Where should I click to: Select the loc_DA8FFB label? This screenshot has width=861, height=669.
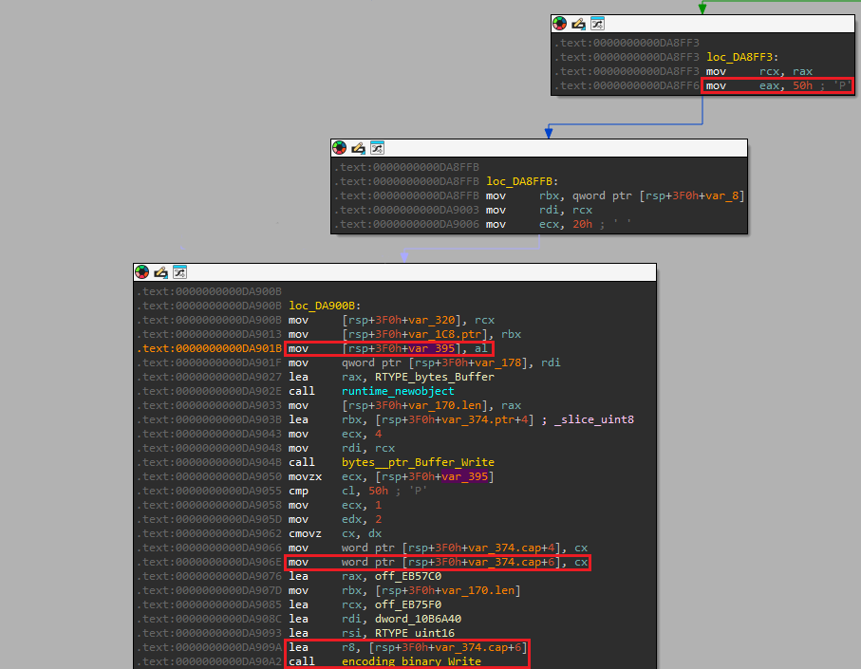(521, 181)
